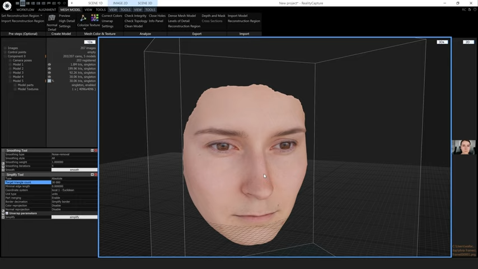Open the ALIGNMENT ribbon tab
Image resolution: width=478 pixels, height=269 pixels.
click(47, 10)
